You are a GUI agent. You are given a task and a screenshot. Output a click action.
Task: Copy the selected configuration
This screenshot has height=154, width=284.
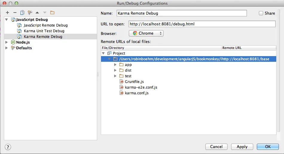[22, 13]
